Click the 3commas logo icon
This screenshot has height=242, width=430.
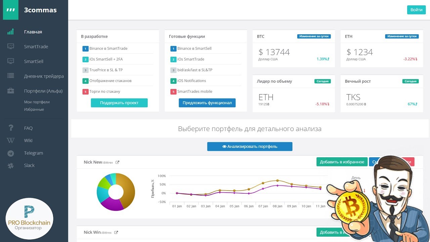coord(11,10)
